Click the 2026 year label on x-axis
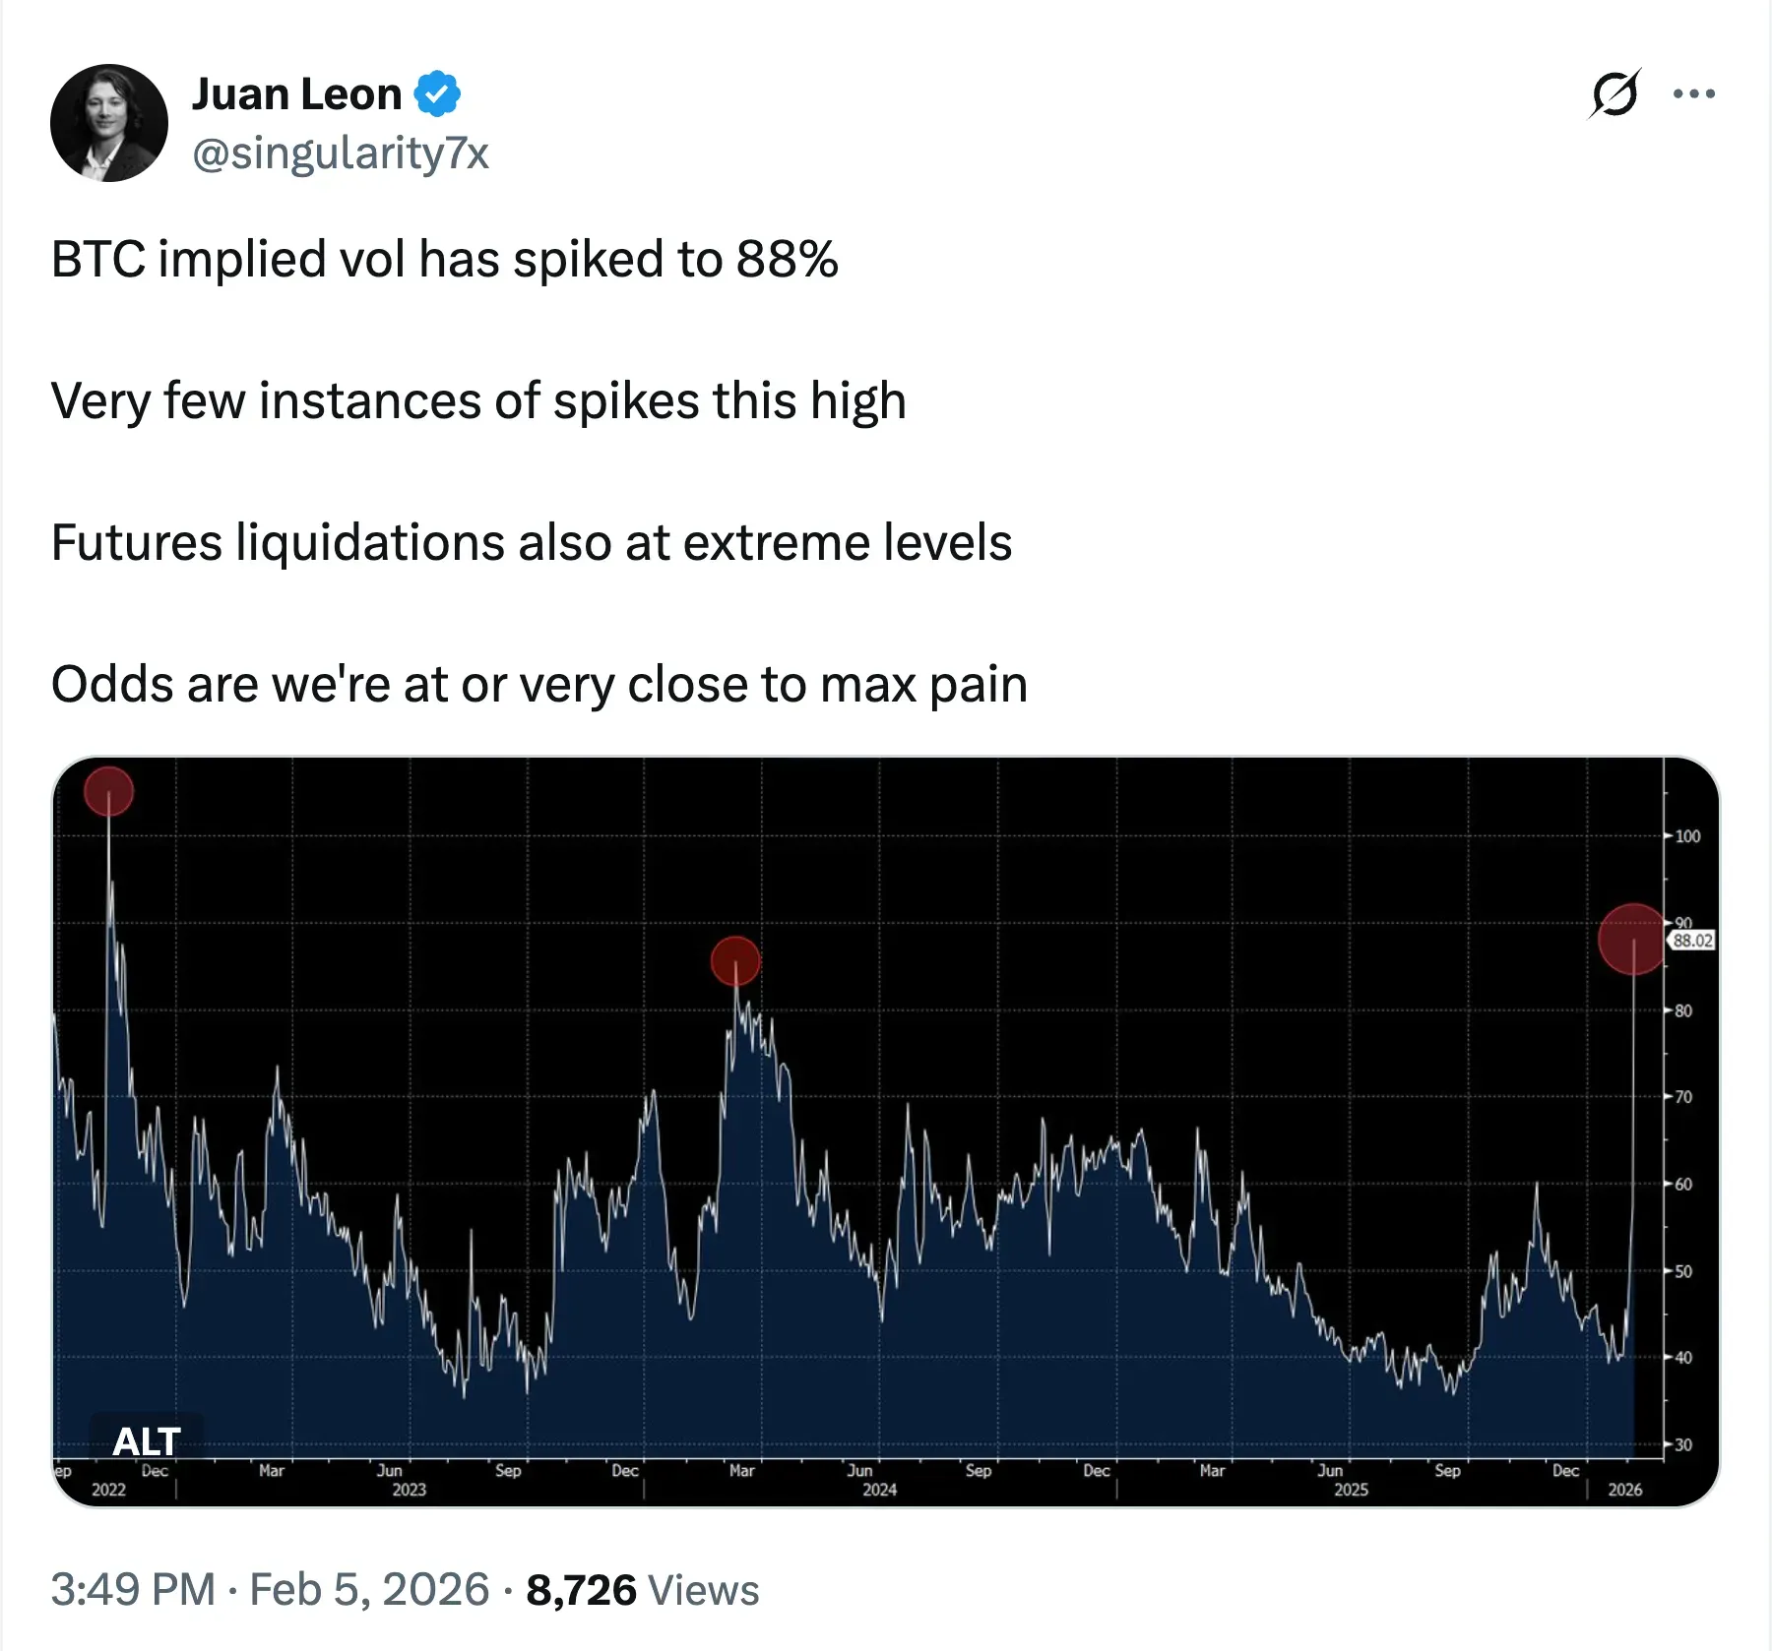Viewport: 1772px width, 1651px height. (x=1624, y=1490)
